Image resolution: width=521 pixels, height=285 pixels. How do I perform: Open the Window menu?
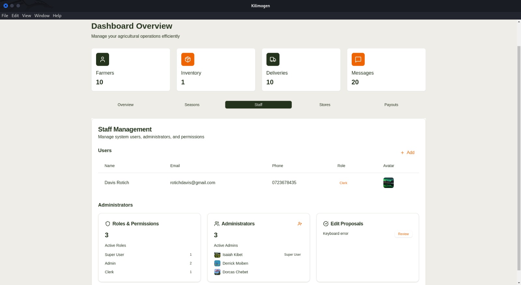[x=42, y=16]
